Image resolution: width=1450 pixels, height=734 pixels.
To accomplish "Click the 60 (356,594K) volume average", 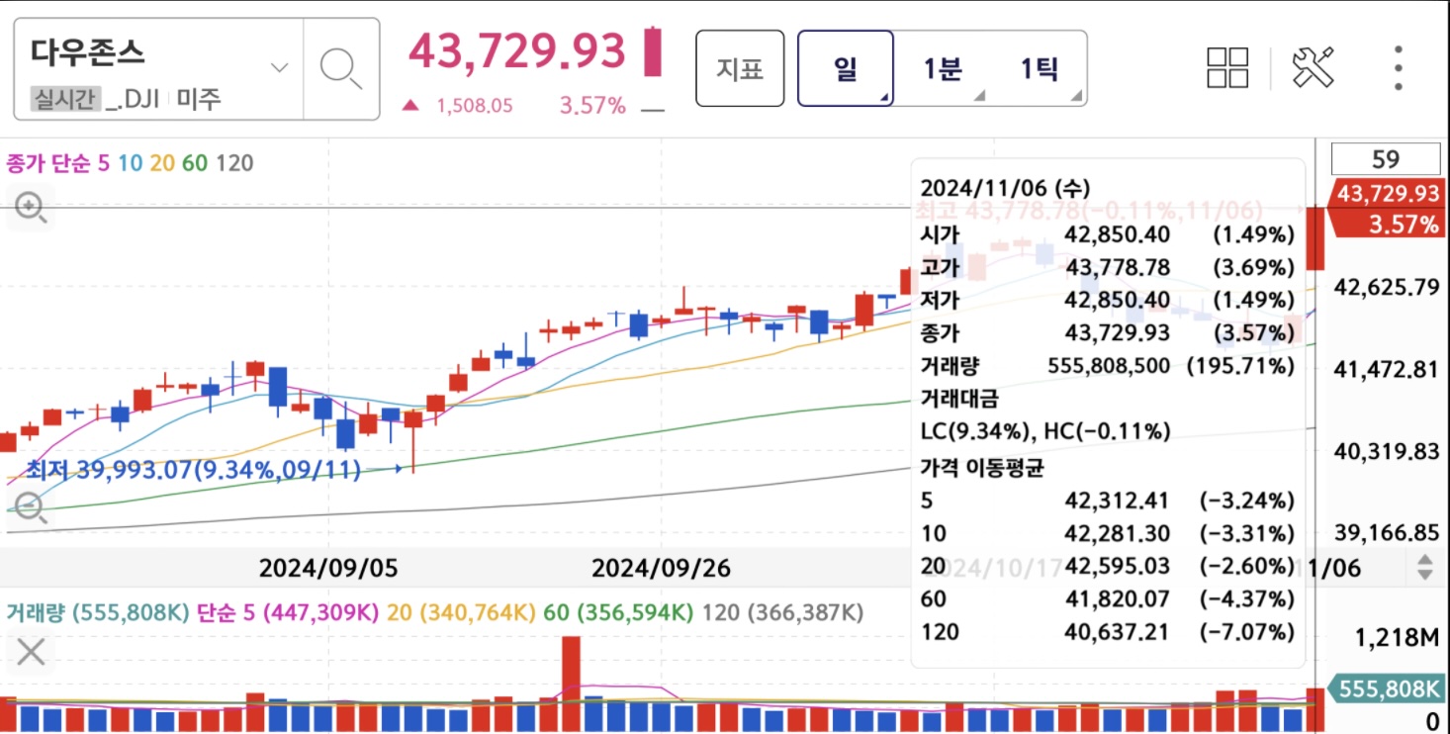I will click(619, 613).
